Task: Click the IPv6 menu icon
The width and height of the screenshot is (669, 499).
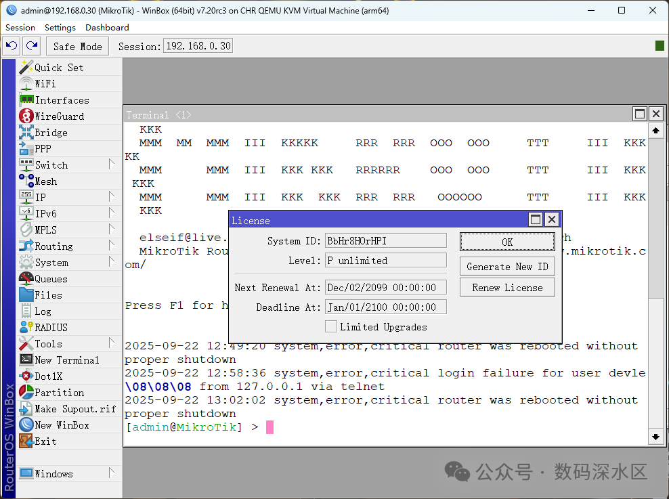Action: click(x=26, y=213)
